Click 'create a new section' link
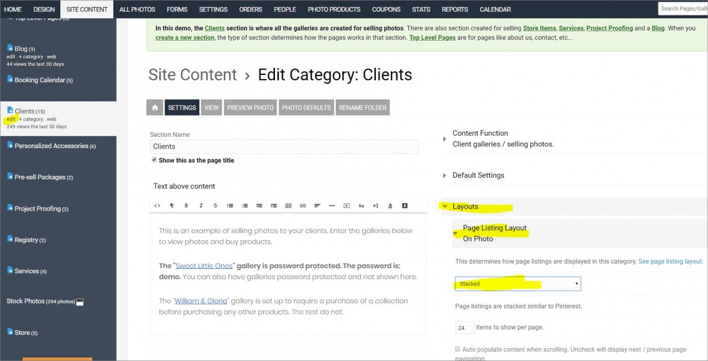The width and height of the screenshot is (708, 361). [x=185, y=38]
